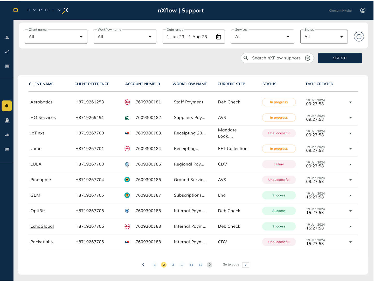Expand the IoT.nxt row details

tap(350, 133)
